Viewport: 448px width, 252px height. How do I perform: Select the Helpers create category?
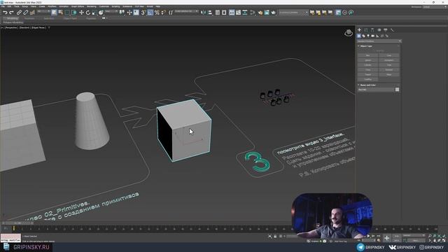(377, 36)
